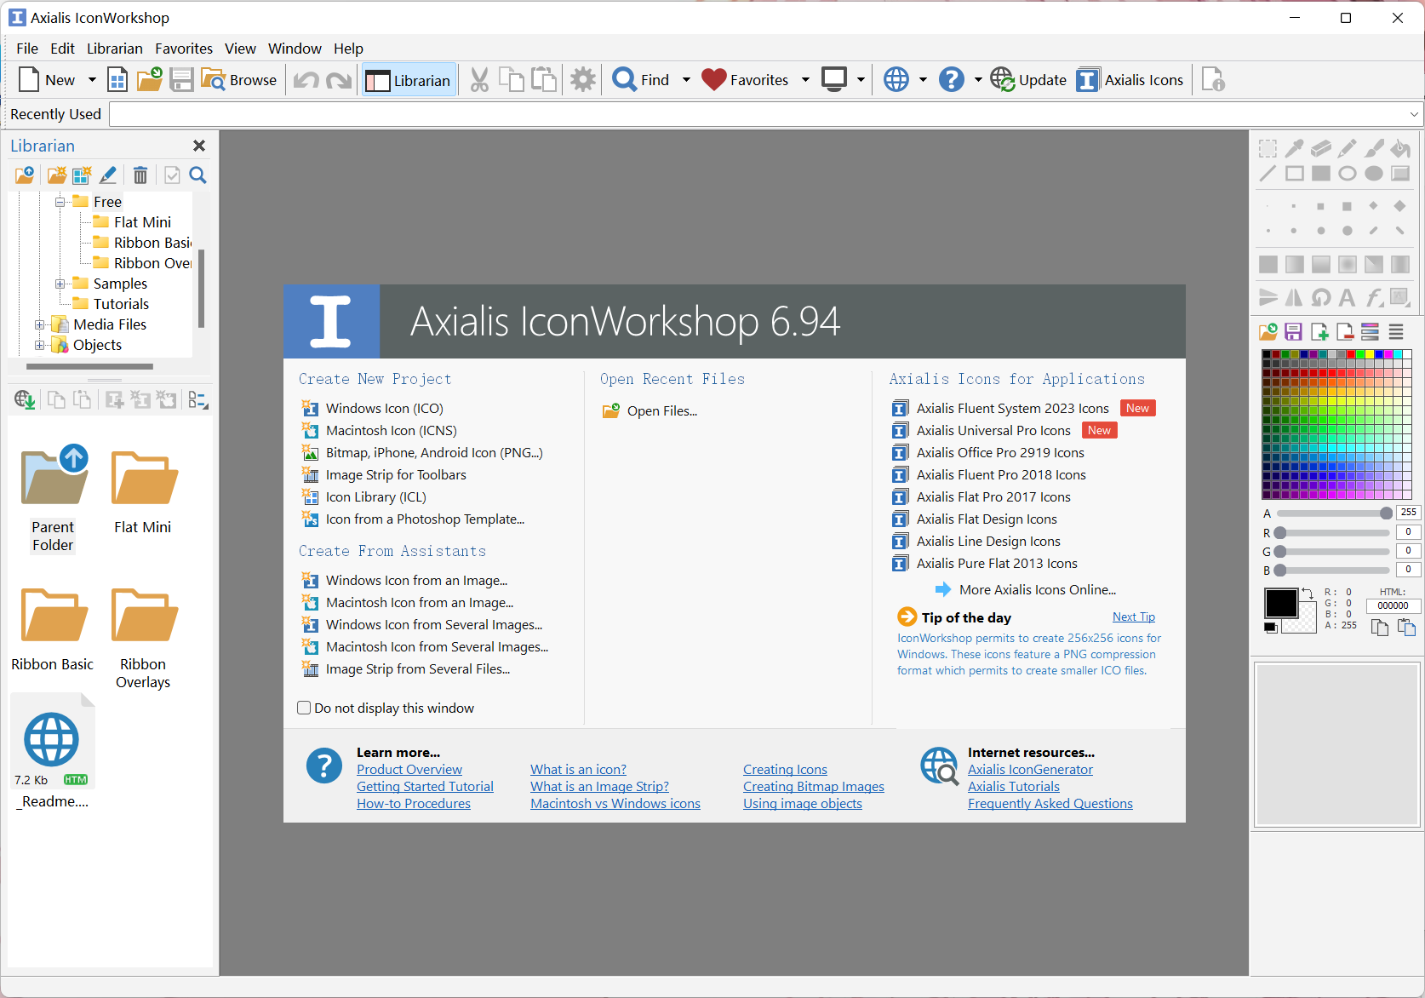Click the add color swatch page icon
1425x998 pixels.
click(x=1319, y=331)
